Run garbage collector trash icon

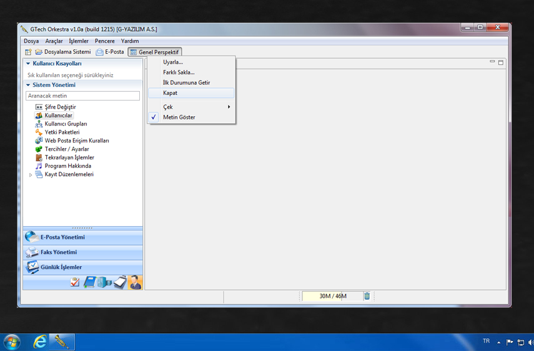coord(367,296)
